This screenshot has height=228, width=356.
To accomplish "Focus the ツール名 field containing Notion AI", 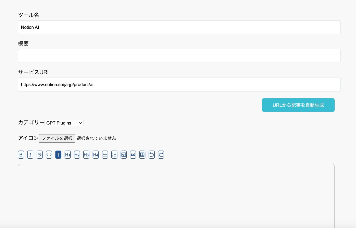I will [x=179, y=27].
